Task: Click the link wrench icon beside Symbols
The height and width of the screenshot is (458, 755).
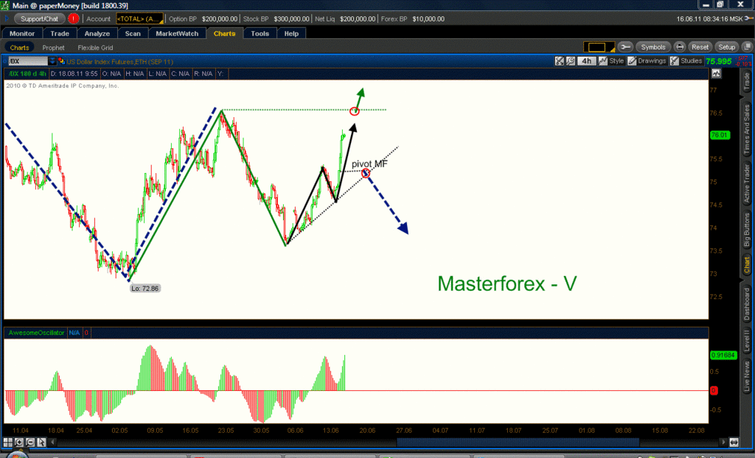Action: [x=625, y=47]
